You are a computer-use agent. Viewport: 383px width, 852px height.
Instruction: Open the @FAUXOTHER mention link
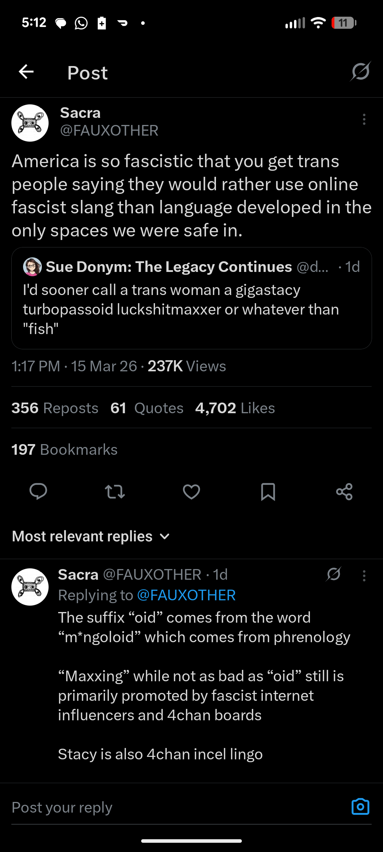tap(186, 595)
